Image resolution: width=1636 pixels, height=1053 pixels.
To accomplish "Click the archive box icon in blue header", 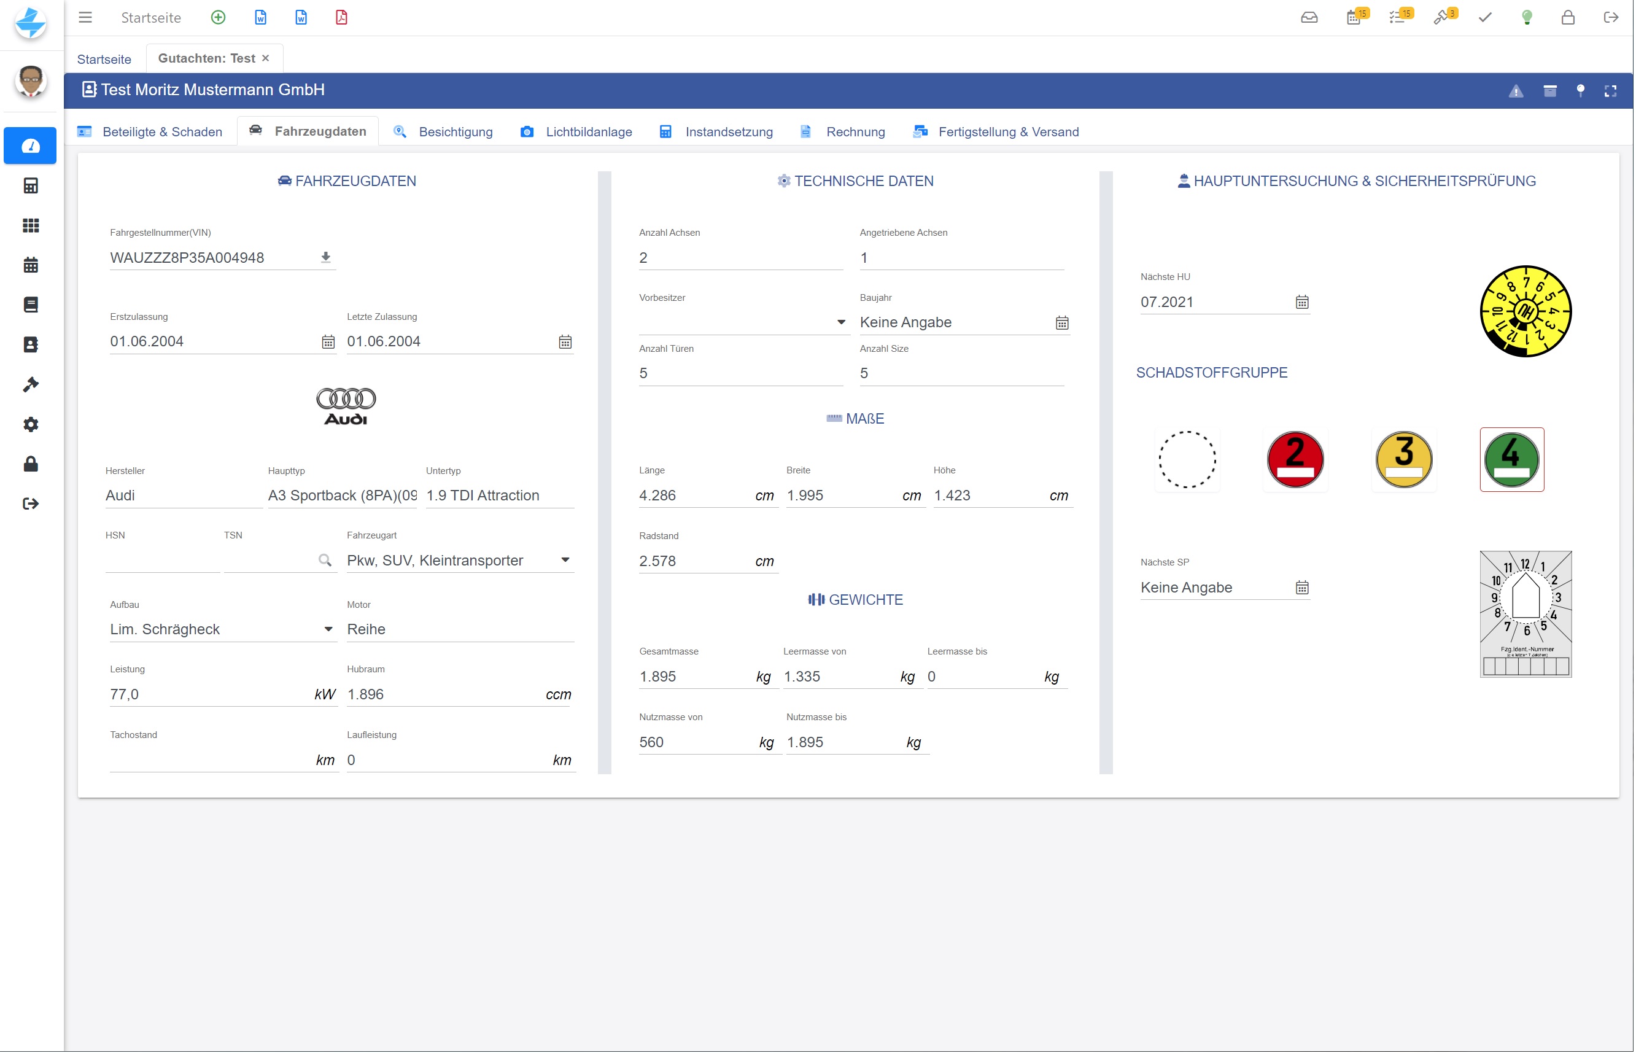I will [1549, 91].
